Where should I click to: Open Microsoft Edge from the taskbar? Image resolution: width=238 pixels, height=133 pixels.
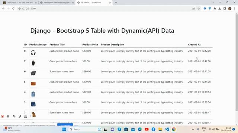pos(140,129)
